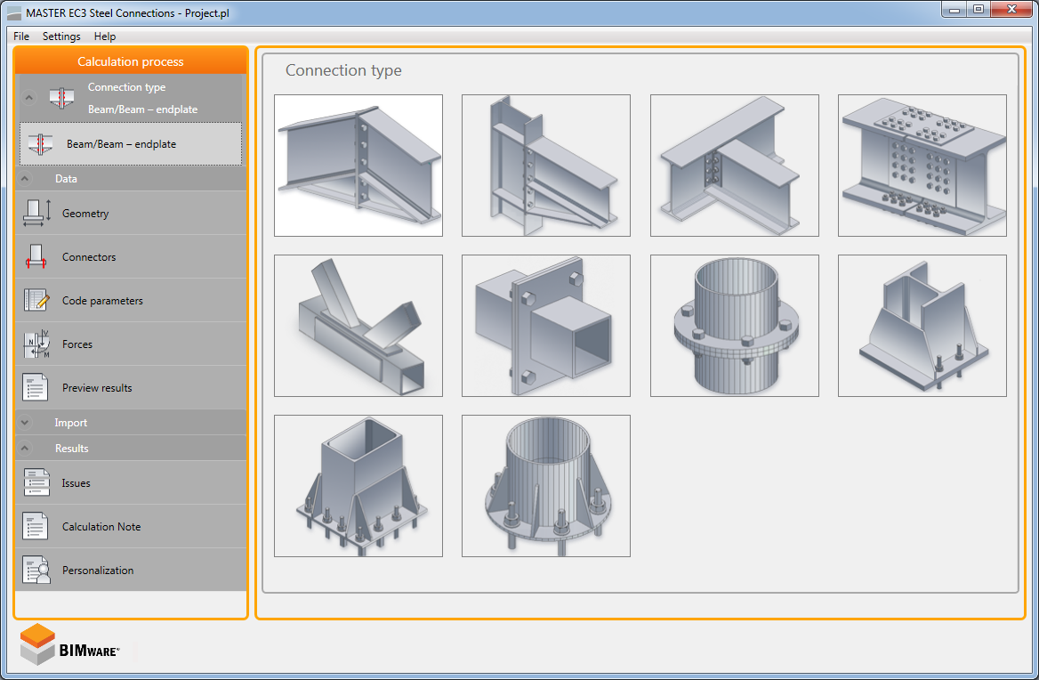Collapse the Results section
The height and width of the screenshot is (680, 1039).
click(25, 449)
